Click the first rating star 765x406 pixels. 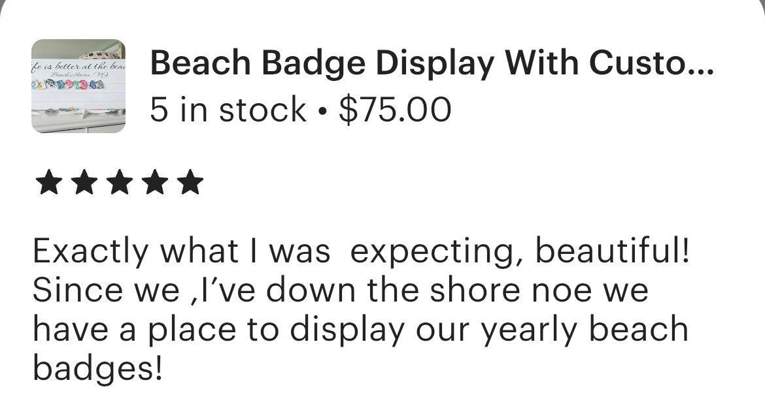(x=49, y=183)
